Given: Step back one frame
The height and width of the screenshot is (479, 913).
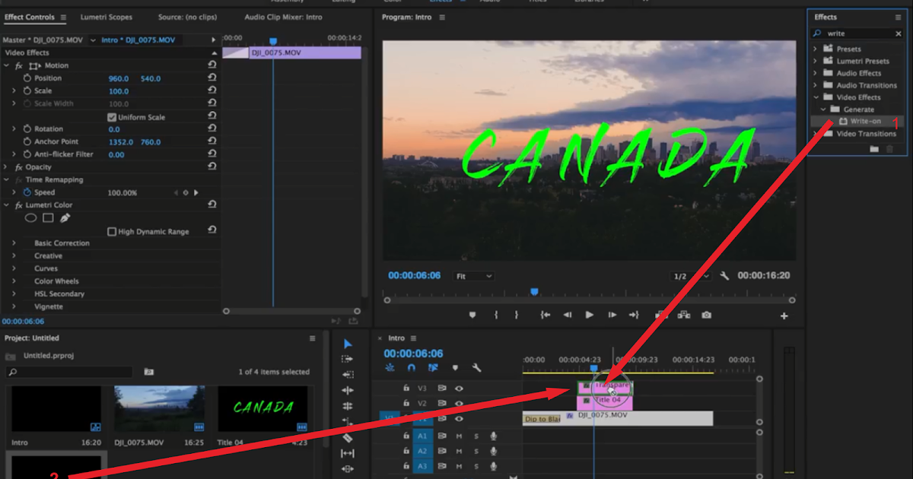Looking at the screenshot, I should click(567, 315).
